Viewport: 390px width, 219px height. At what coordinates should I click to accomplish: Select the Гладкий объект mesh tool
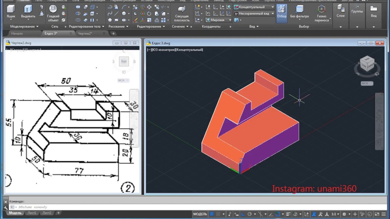tap(53, 13)
